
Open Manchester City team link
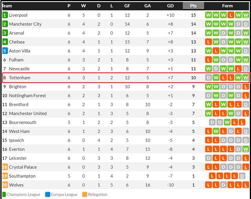tap(25, 24)
